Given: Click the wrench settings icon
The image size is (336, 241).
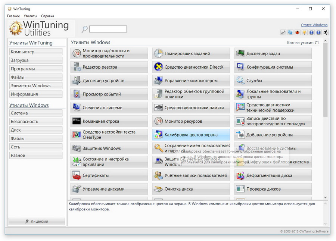Looking at the screenshot, I should tap(283, 32).
